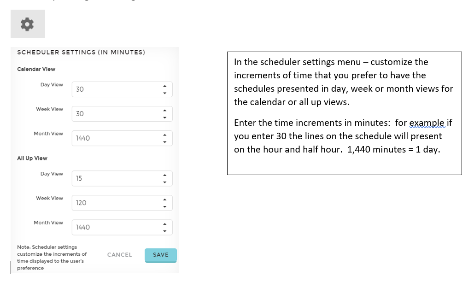The width and height of the screenshot is (474, 282).
Task: Increase All Up View Day View minutes
Action: [x=165, y=175]
